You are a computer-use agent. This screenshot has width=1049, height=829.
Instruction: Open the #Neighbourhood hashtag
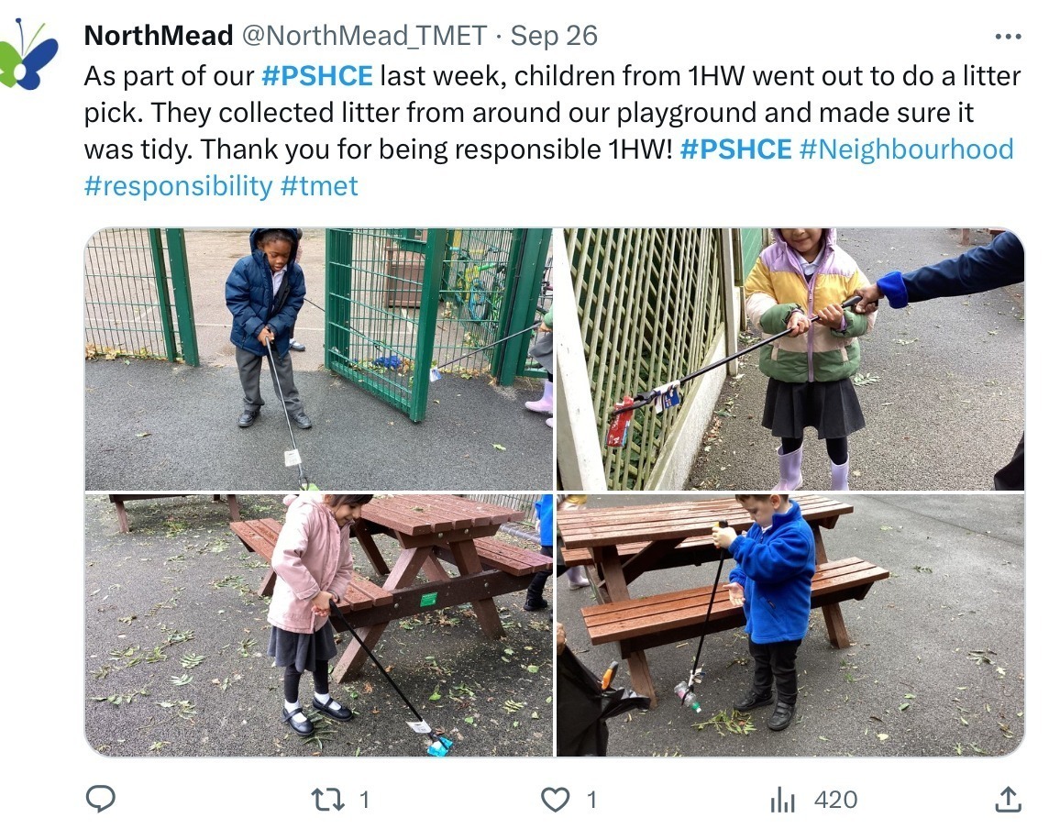[907, 149]
